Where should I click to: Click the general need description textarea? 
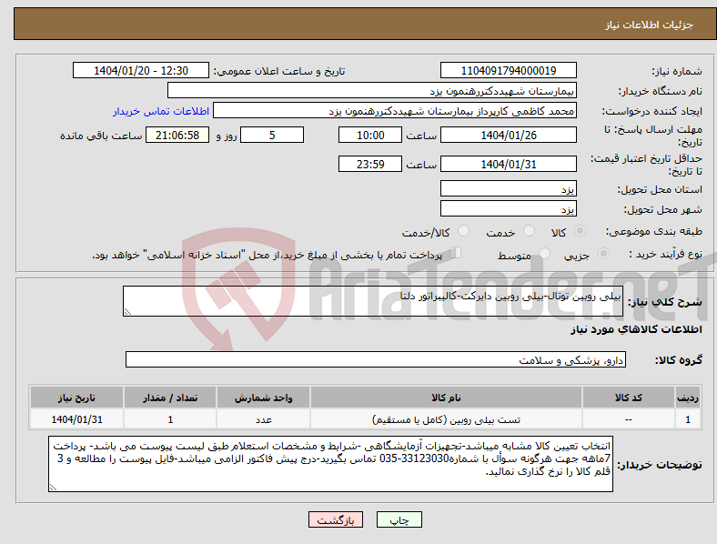(x=373, y=301)
